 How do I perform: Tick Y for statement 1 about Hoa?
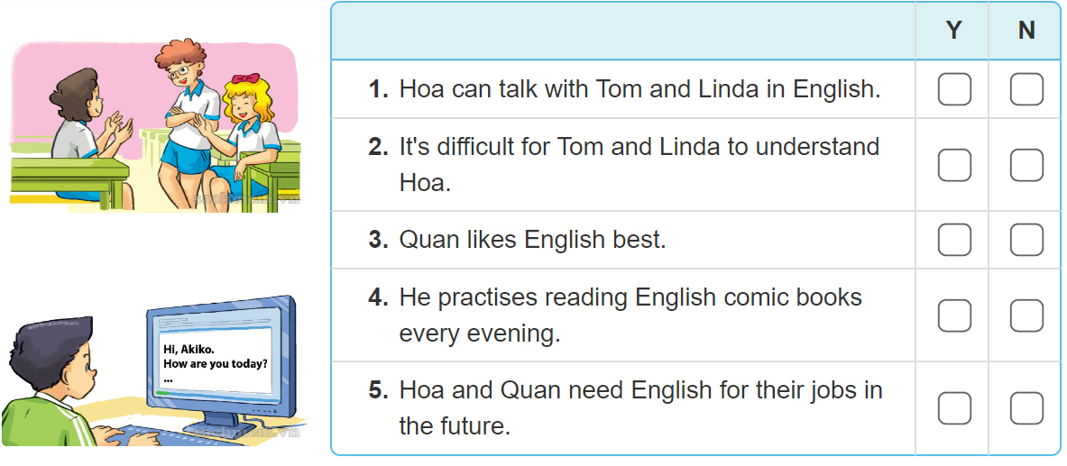(x=954, y=89)
